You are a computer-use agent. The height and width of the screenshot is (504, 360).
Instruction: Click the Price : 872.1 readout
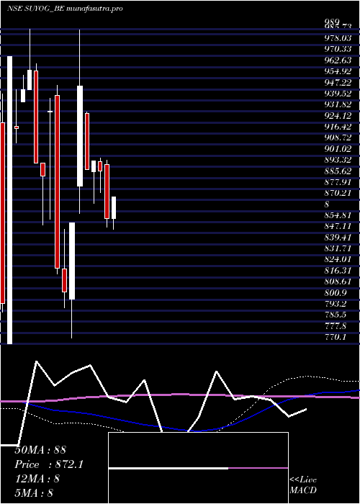[x=49, y=464]
